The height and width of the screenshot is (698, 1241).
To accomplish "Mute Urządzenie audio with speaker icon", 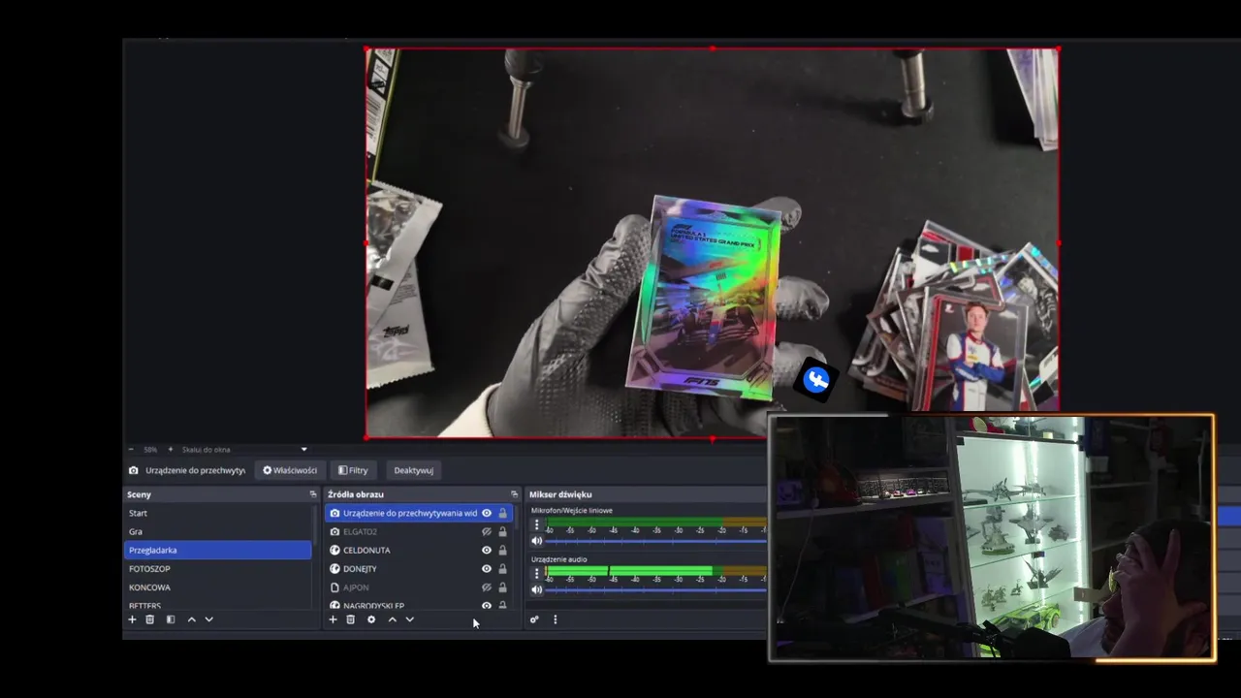I will 536,589.
